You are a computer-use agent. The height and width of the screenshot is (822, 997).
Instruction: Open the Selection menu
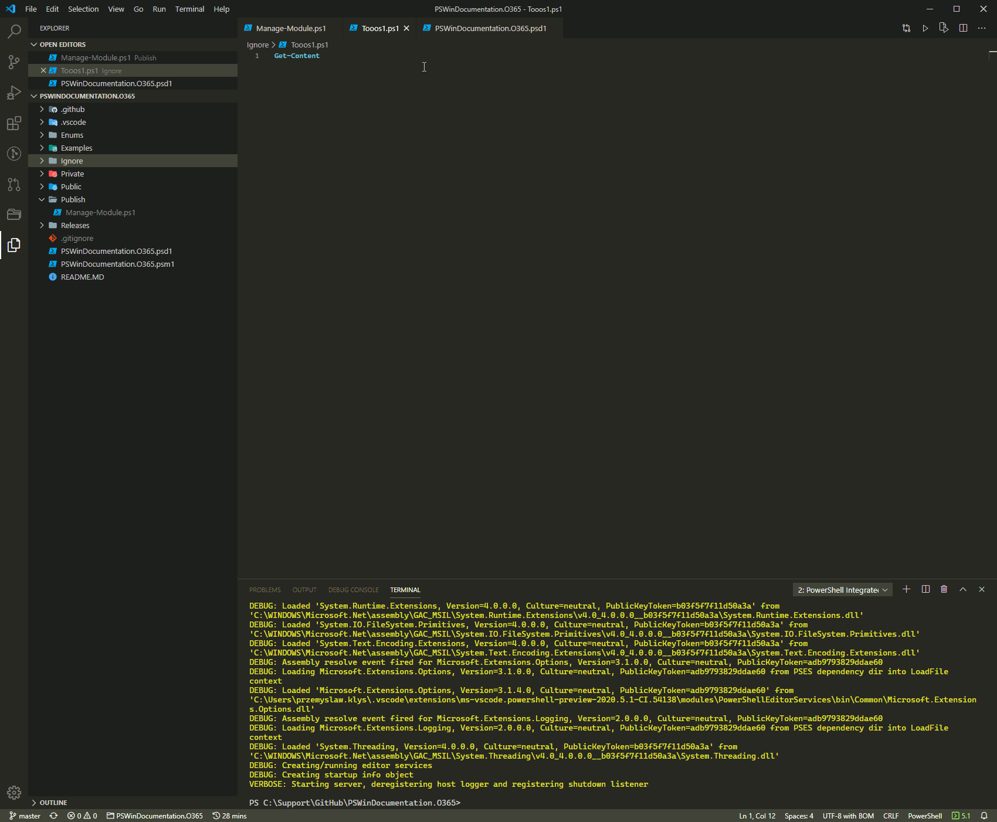[x=83, y=9]
